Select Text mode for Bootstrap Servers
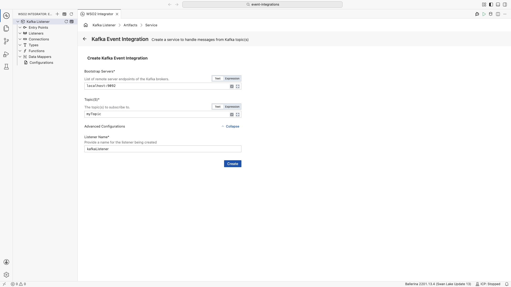The image size is (511, 287). click(218, 78)
